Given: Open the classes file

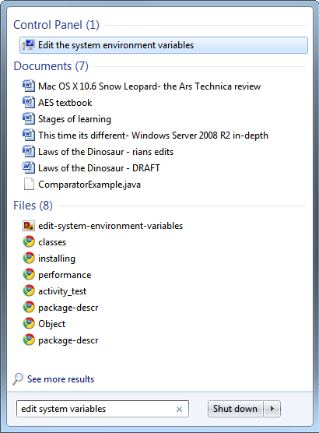Looking at the screenshot, I should [x=52, y=242].
